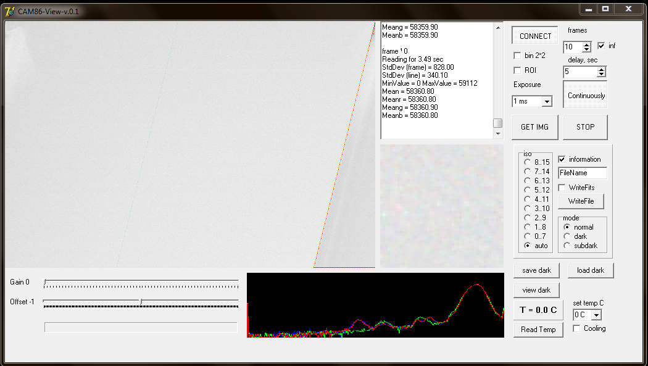Click the load dark button
This screenshot has width=648, height=366.
tap(591, 270)
